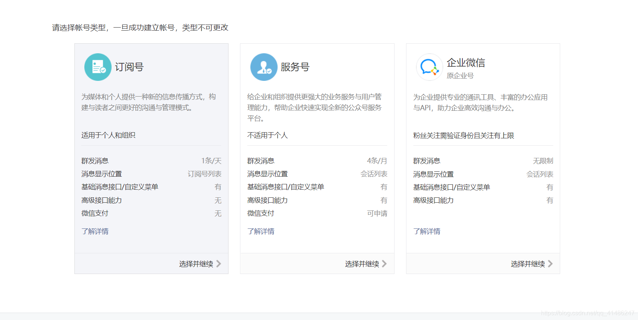The image size is (638, 320).
Task: Click 消息显示位置 label in 企业微信 card
Action: tap(434, 174)
